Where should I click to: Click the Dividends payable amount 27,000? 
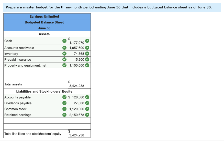(79, 103)
